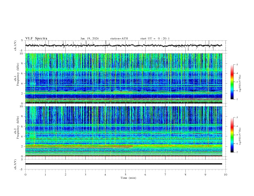Click the time-axis tick label "8"

[x=185, y=175]
